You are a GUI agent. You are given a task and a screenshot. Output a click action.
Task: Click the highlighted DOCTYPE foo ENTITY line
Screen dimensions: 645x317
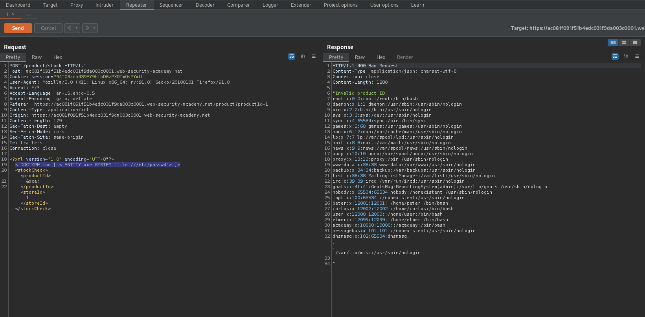97,165
